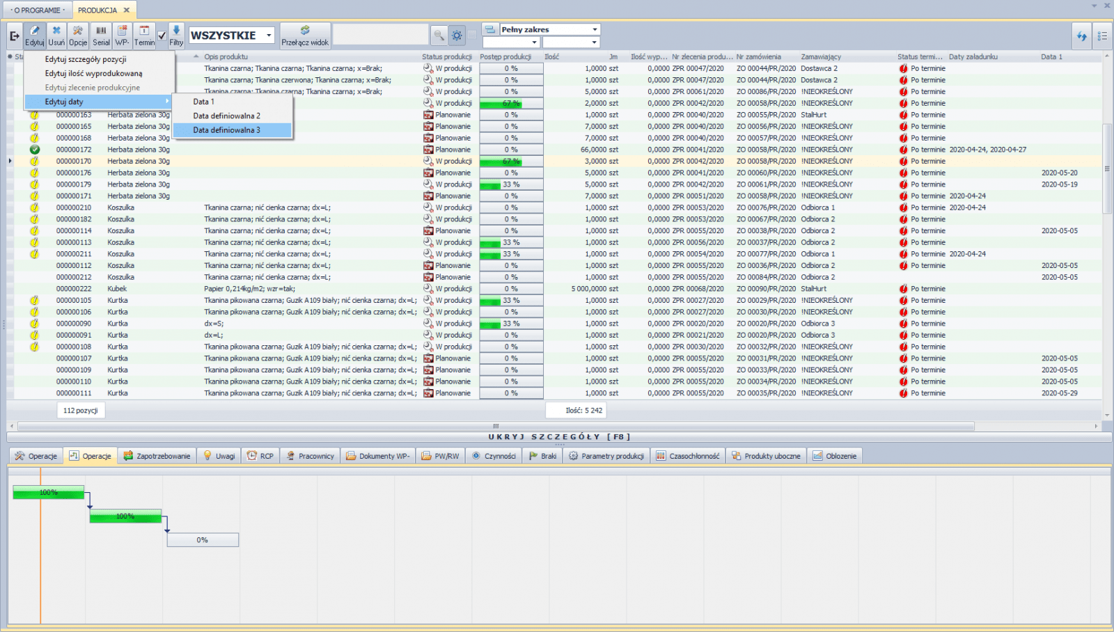This screenshot has height=632, width=1114.
Task: Click the gear settings icon beside search
Action: 457,35
